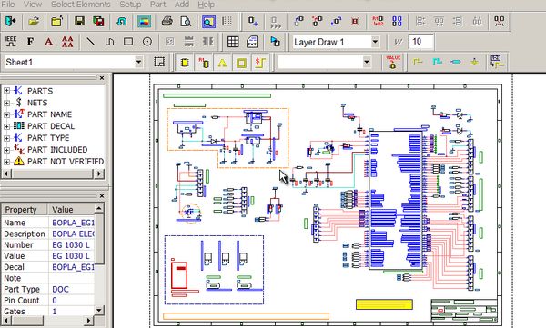
Task: Select the multiple AA text tool
Action: [67, 42]
